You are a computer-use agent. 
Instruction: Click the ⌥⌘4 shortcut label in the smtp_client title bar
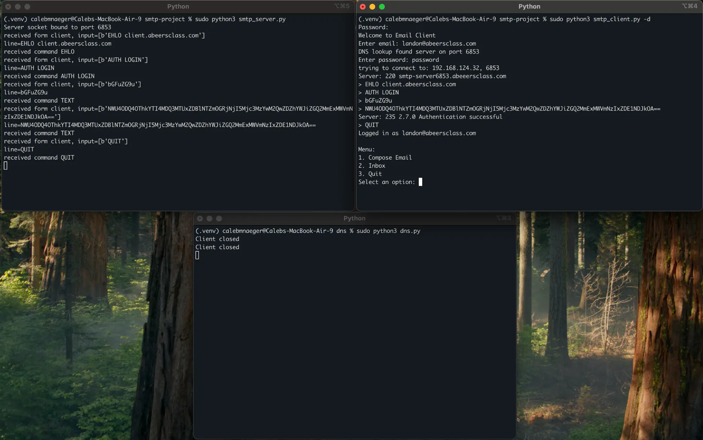(x=690, y=6)
